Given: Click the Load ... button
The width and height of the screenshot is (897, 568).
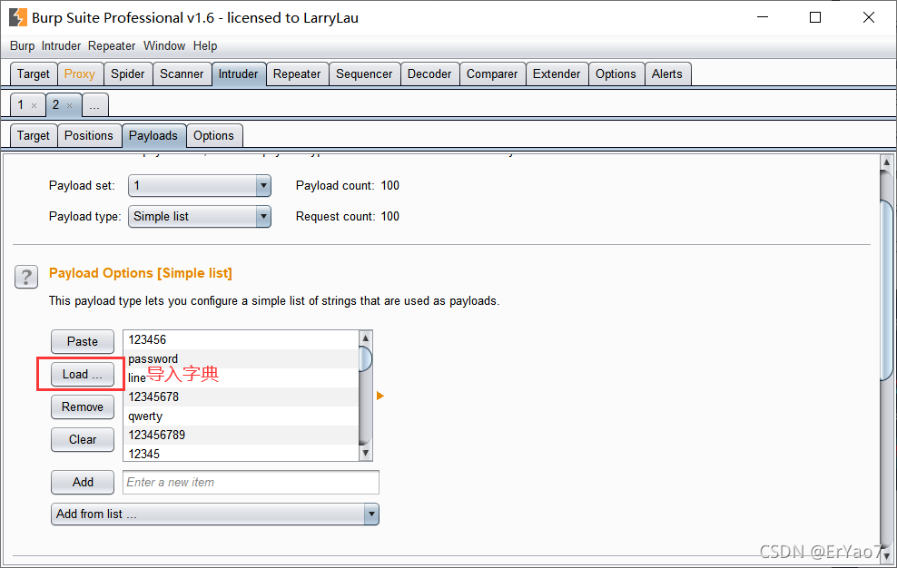Looking at the screenshot, I should [x=83, y=374].
